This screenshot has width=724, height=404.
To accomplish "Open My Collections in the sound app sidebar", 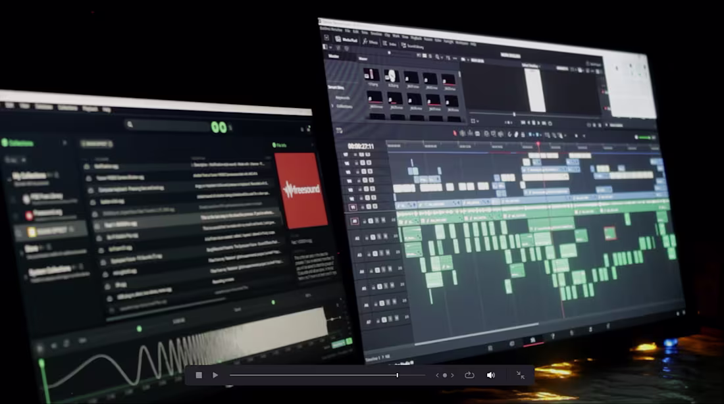I will tap(29, 176).
